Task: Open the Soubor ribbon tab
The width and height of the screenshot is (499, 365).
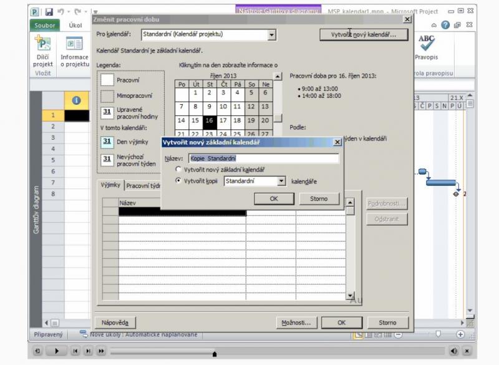Action: point(45,25)
